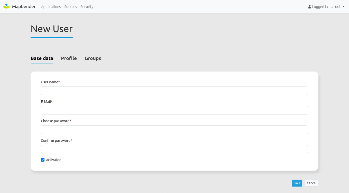Uncheck the activated checkbox

pyautogui.click(x=43, y=160)
